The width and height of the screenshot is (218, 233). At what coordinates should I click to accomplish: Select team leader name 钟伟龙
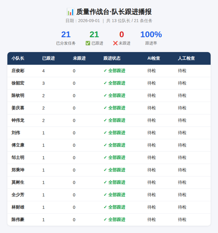tap(18, 120)
